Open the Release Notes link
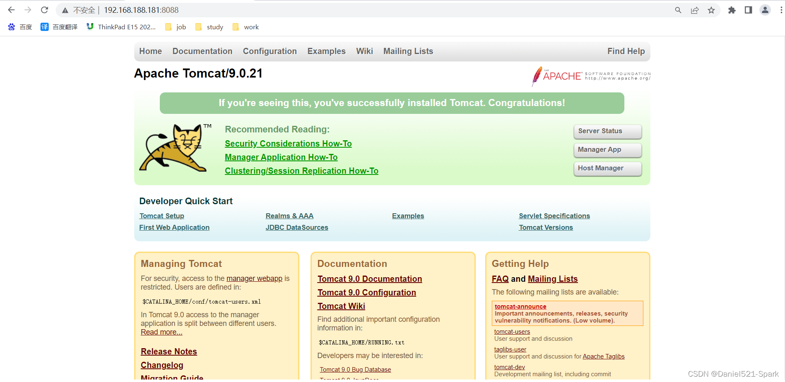This screenshot has width=785, height=382. pos(169,351)
